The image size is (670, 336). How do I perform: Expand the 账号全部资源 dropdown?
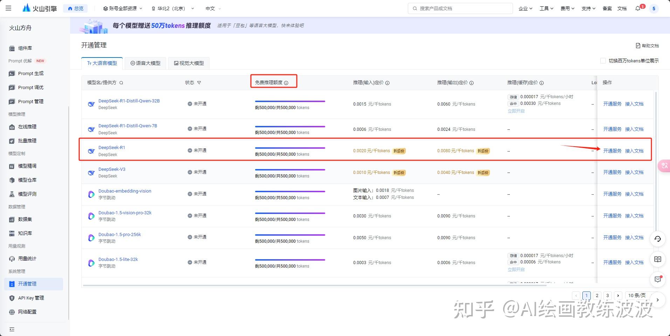[x=123, y=8]
